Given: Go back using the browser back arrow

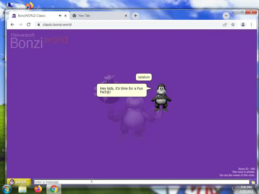Looking at the screenshot, I should click(x=12, y=25).
